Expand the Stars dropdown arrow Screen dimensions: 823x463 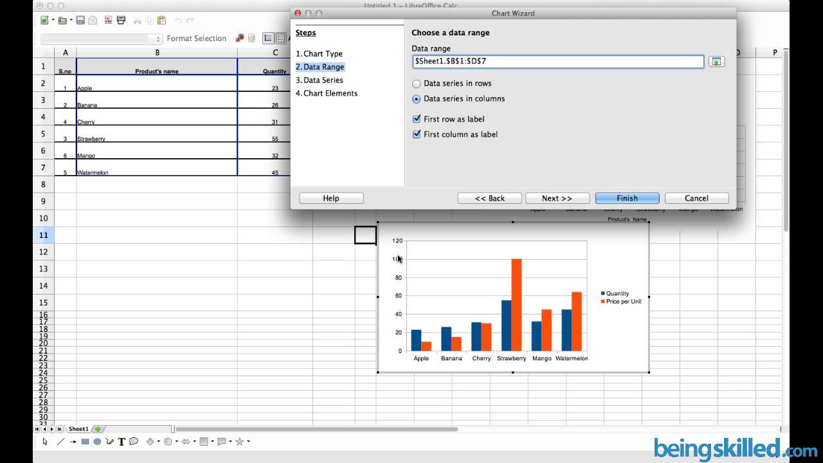click(x=248, y=441)
